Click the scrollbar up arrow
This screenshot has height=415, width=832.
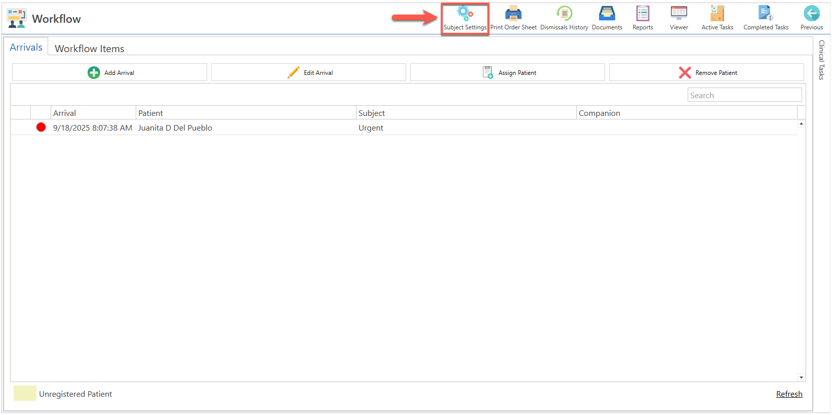tap(801, 123)
